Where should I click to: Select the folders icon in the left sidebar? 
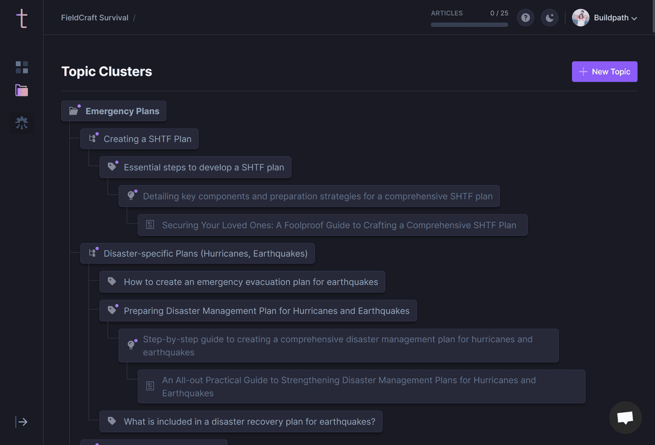click(x=21, y=90)
